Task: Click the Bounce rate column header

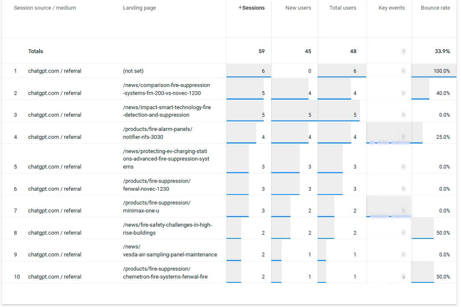Action: click(435, 8)
